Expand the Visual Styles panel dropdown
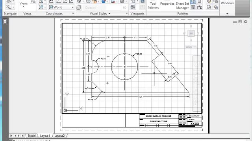 point(109,14)
